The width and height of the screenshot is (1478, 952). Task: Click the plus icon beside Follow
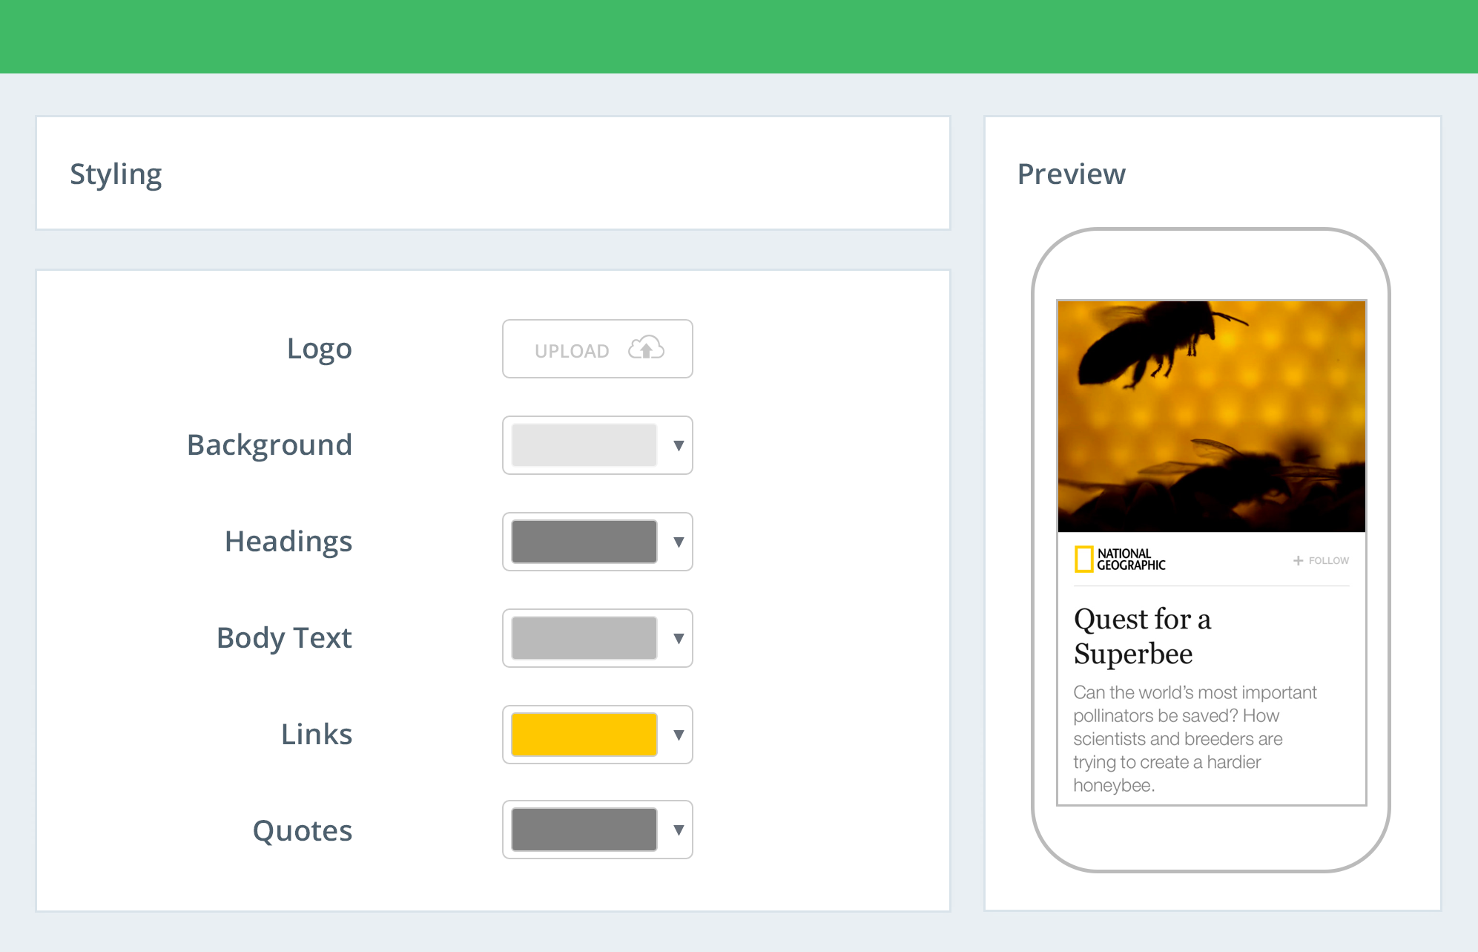point(1298,561)
